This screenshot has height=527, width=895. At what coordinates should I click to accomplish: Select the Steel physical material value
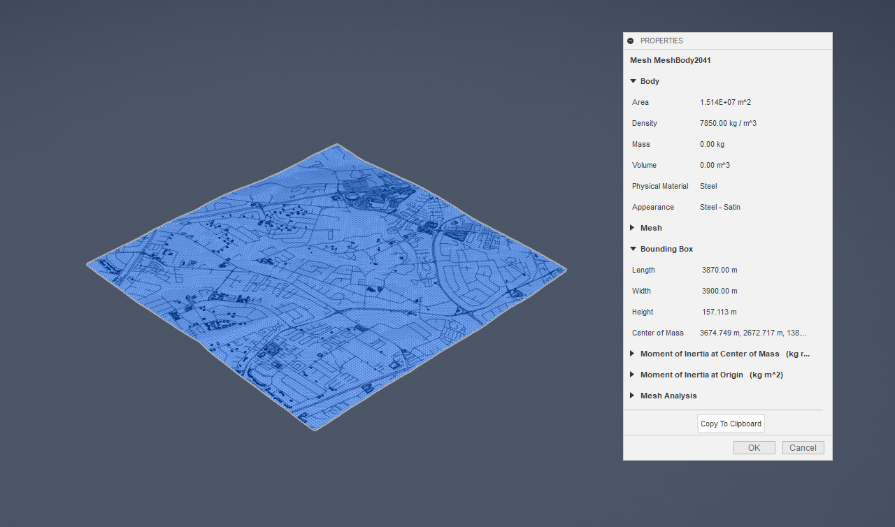(708, 186)
